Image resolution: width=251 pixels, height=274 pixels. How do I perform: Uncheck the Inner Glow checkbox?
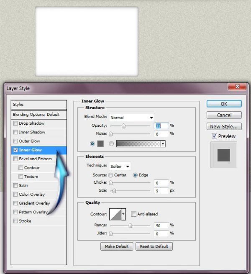point(15,150)
